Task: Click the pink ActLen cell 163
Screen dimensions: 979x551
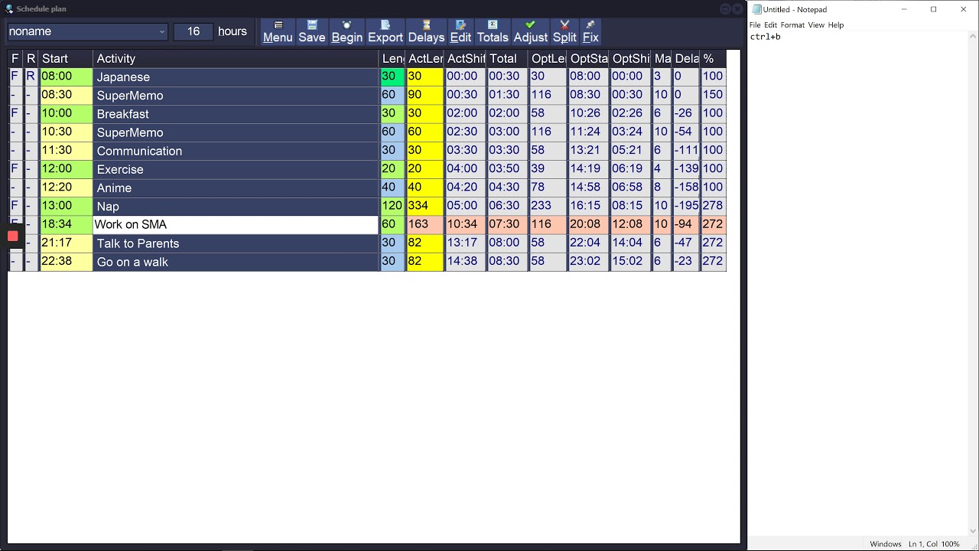Action: (x=424, y=224)
